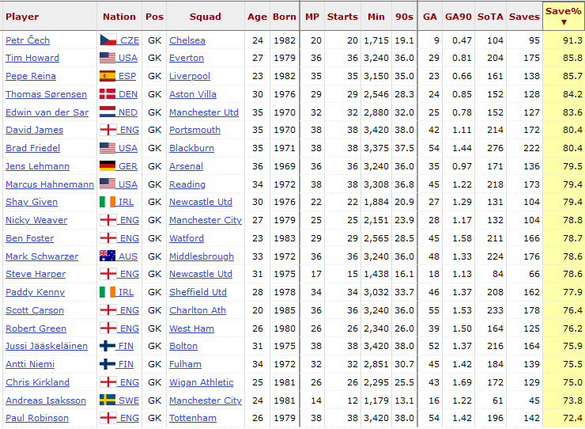The image size is (585, 429).
Task: Click the Ireland flag in Shay Given's row
Action: [x=108, y=201]
